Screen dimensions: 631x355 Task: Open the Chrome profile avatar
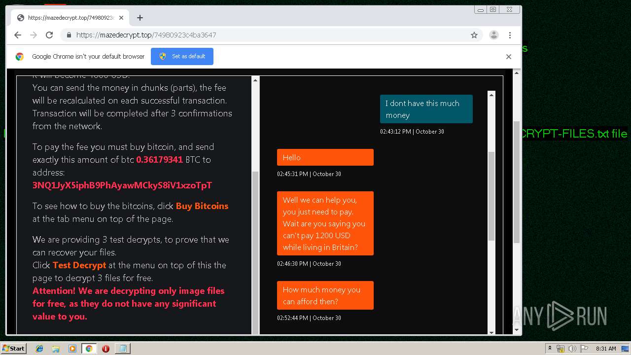tap(493, 35)
